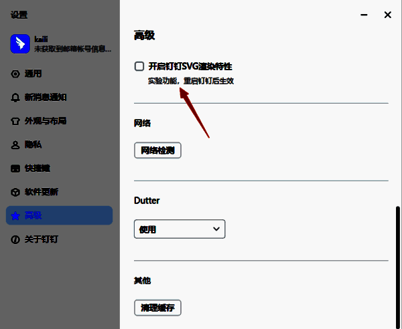402x329 pixels.
Task: Click the person icon for 隐私
Action: coord(15,144)
